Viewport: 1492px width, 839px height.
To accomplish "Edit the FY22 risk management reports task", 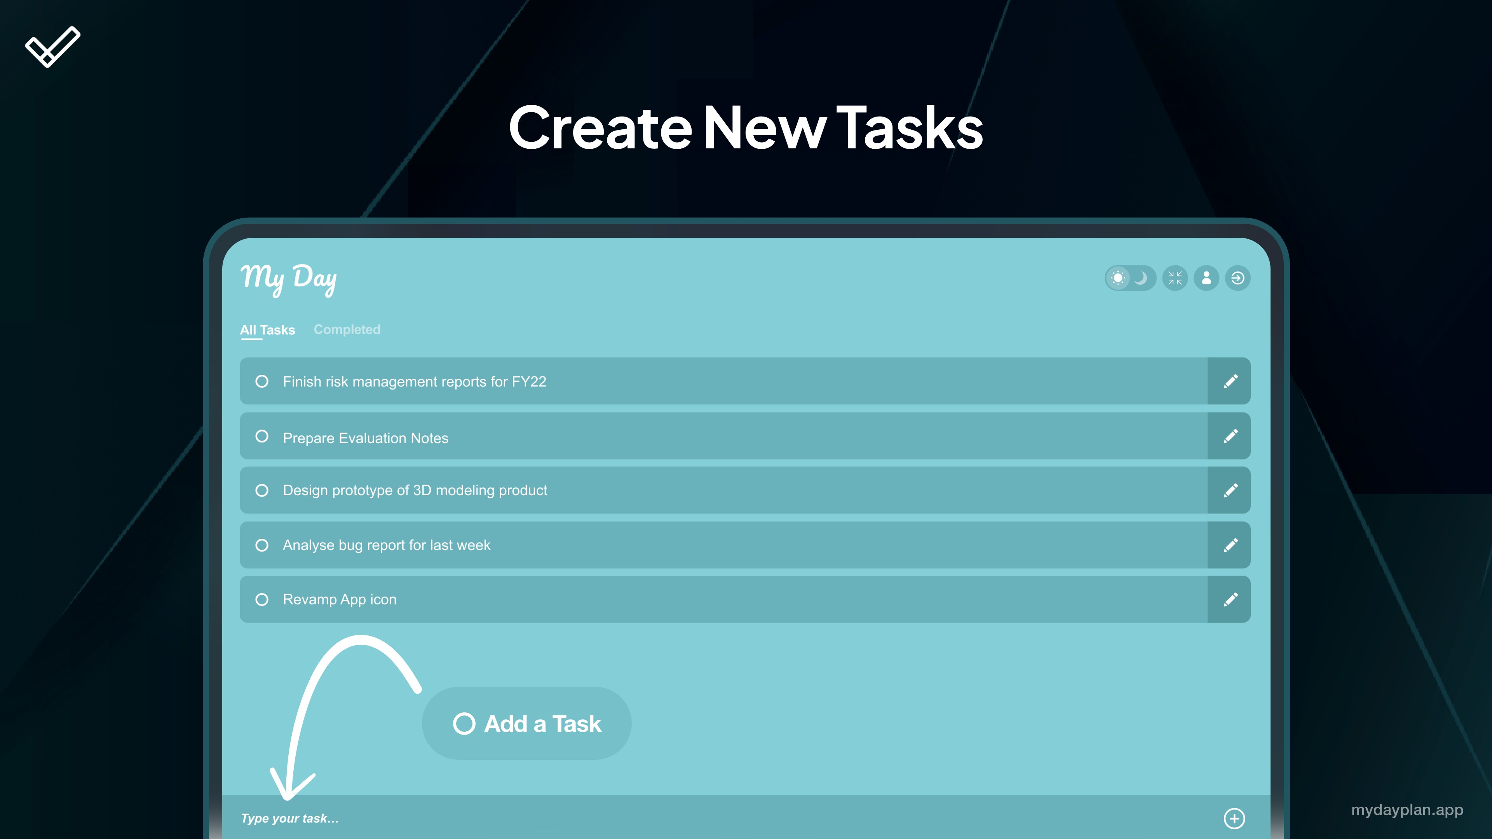I will pyautogui.click(x=1230, y=381).
